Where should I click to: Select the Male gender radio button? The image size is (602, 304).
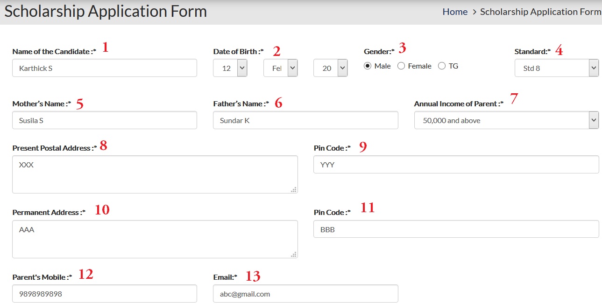click(368, 66)
